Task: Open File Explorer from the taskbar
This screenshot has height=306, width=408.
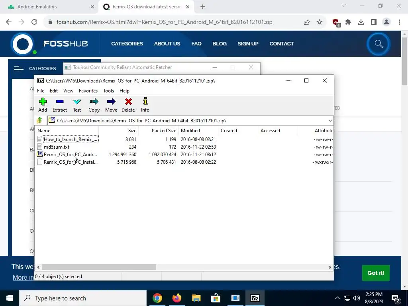Action: click(196, 298)
